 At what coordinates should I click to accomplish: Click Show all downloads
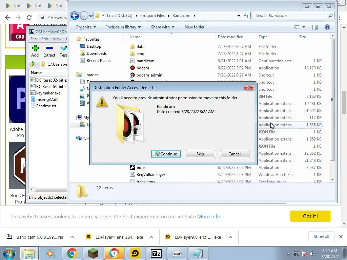coord(321,237)
